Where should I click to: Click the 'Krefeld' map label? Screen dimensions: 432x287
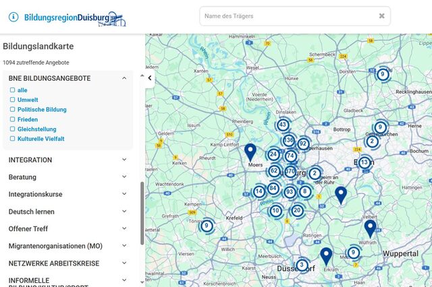click(x=234, y=218)
